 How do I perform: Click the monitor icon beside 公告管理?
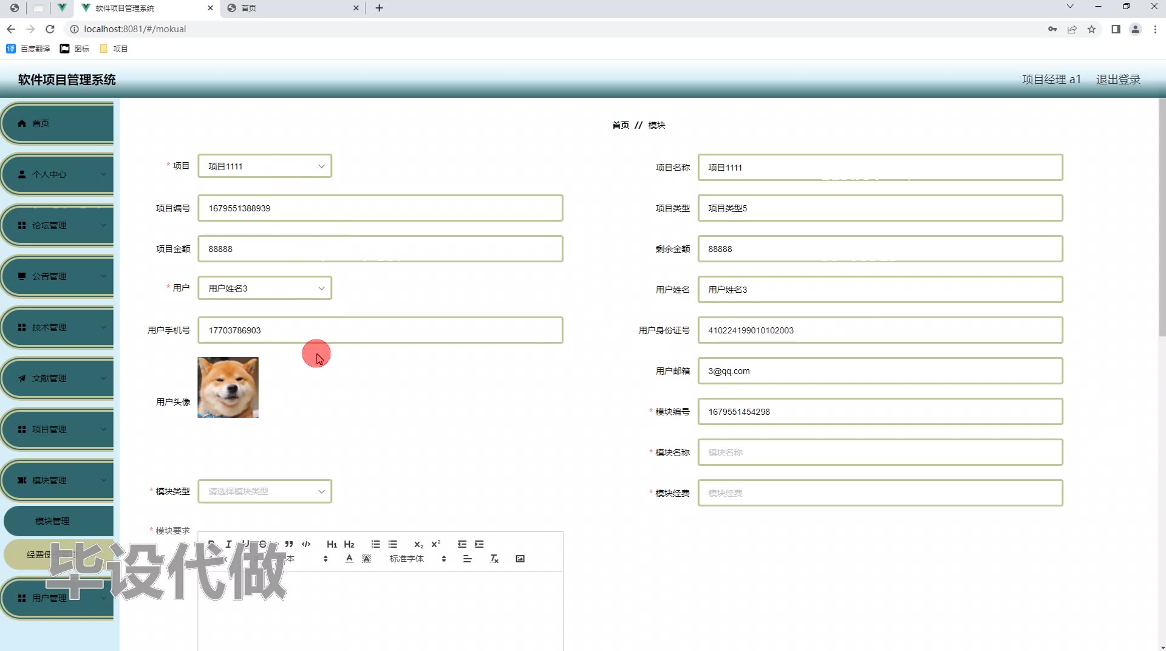[22, 276]
